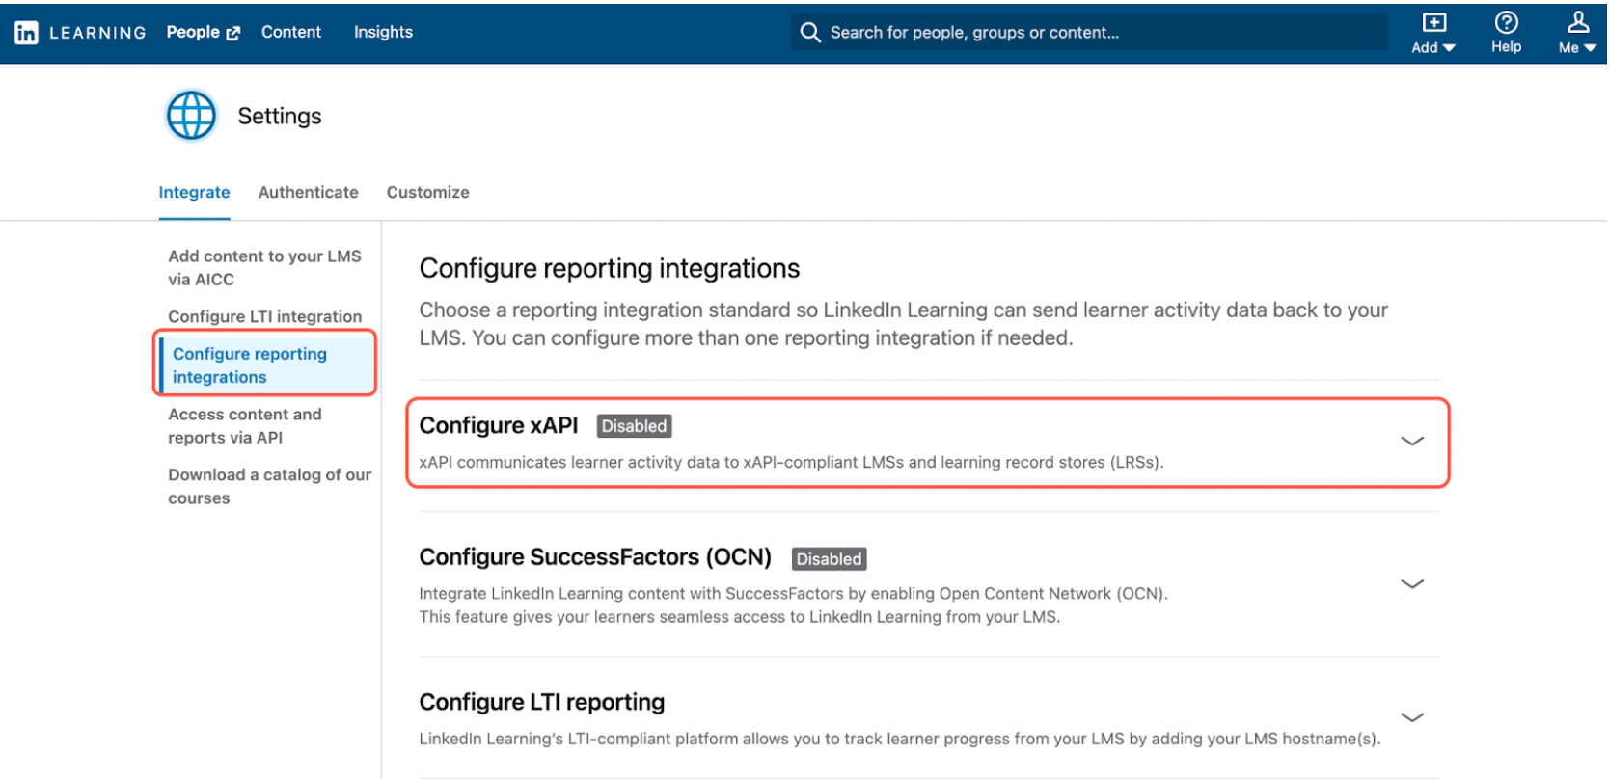Click the search magnifier icon
This screenshot has width=1609, height=781.
pos(810,33)
